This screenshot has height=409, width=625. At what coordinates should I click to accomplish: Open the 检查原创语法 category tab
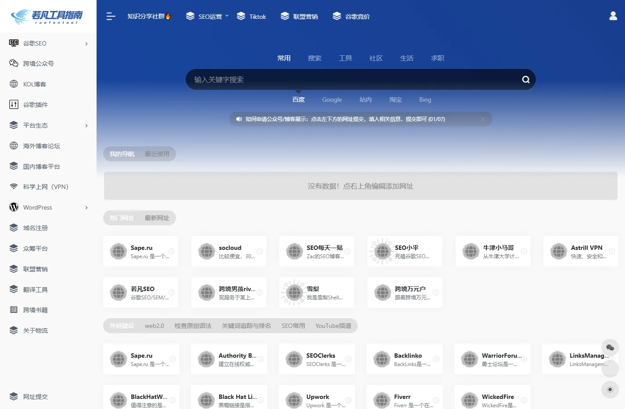pyautogui.click(x=193, y=326)
